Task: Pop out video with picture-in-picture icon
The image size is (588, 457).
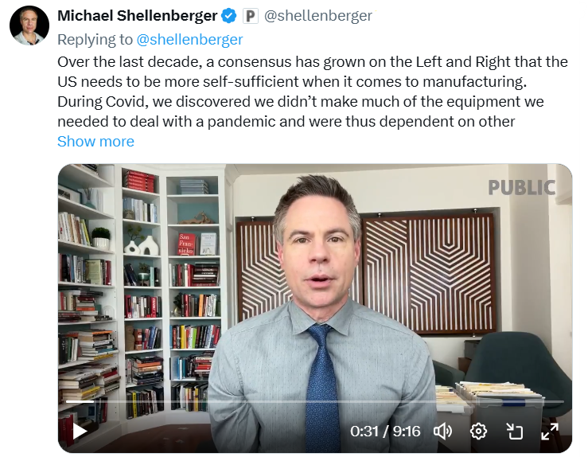Action: (515, 432)
